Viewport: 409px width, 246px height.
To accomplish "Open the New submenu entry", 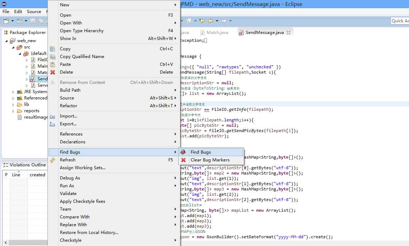I will (x=114, y=5).
